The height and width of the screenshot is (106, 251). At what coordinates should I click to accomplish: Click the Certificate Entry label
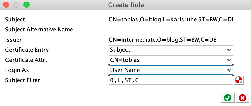[x=27, y=50]
